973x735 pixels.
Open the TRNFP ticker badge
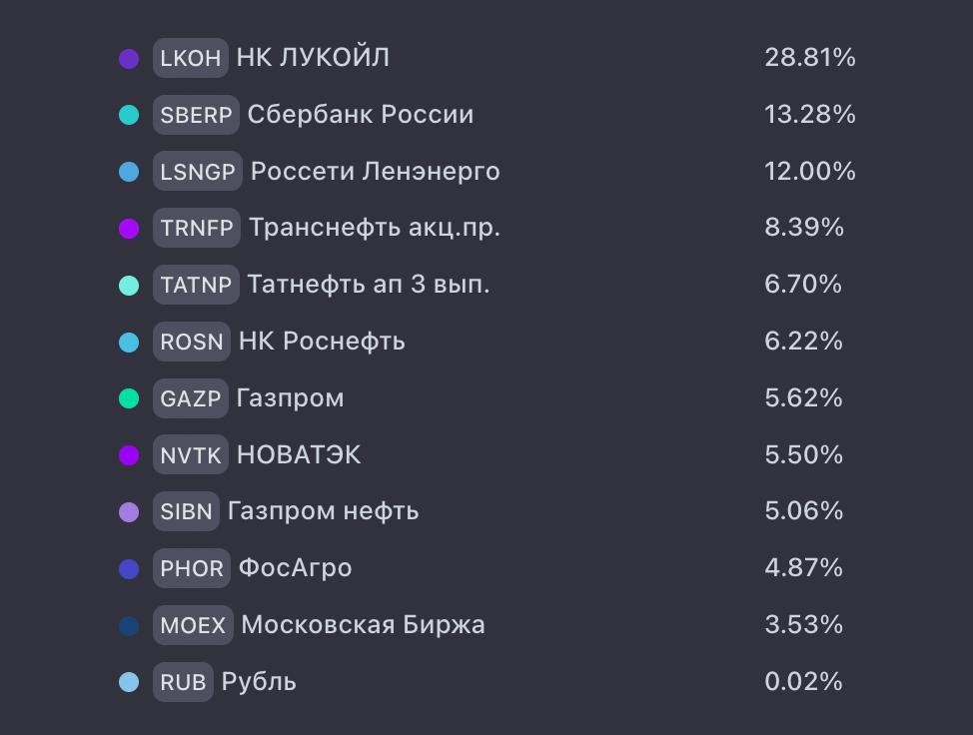click(197, 228)
